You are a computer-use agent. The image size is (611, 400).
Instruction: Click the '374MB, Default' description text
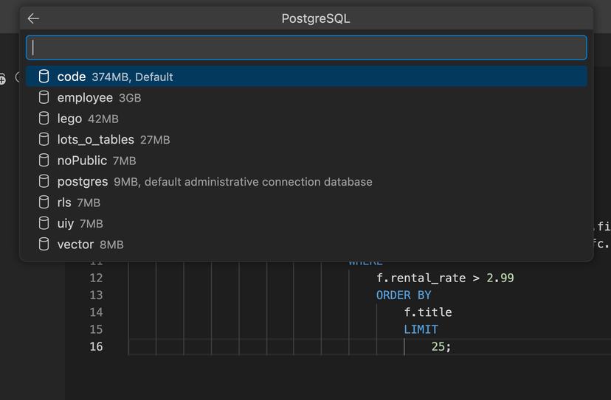132,77
